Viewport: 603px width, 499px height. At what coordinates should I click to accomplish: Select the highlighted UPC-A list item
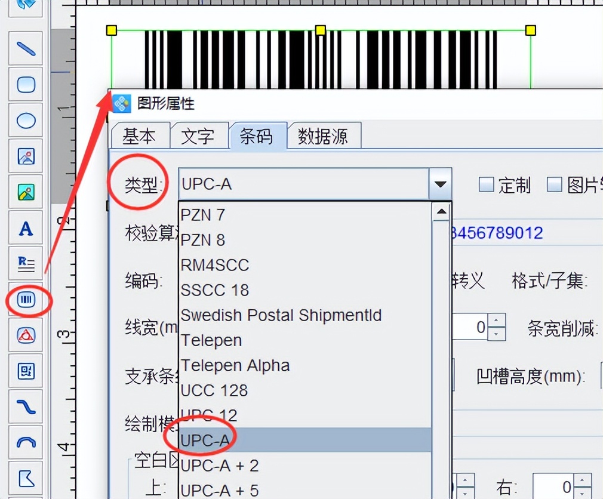pyautogui.click(x=305, y=440)
